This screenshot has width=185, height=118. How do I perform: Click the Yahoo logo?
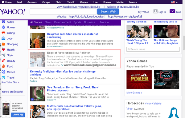[x=13, y=12]
